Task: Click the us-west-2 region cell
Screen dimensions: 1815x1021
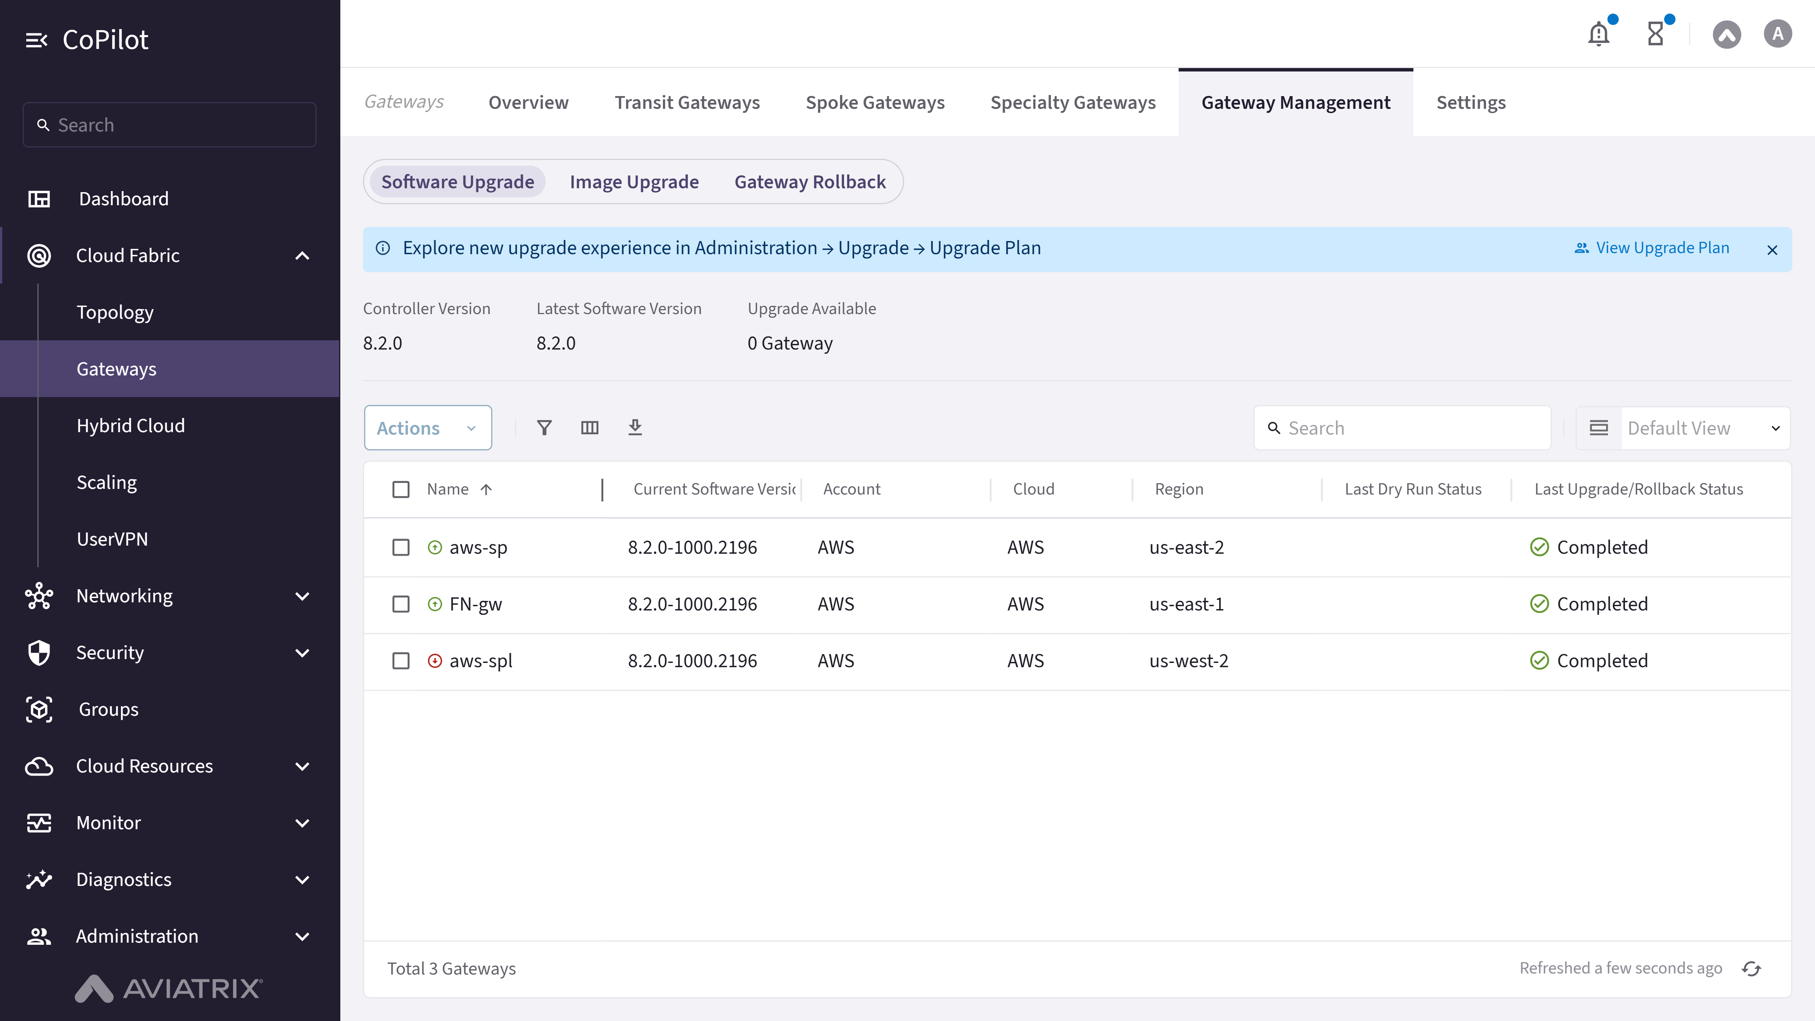Action: click(x=1189, y=661)
